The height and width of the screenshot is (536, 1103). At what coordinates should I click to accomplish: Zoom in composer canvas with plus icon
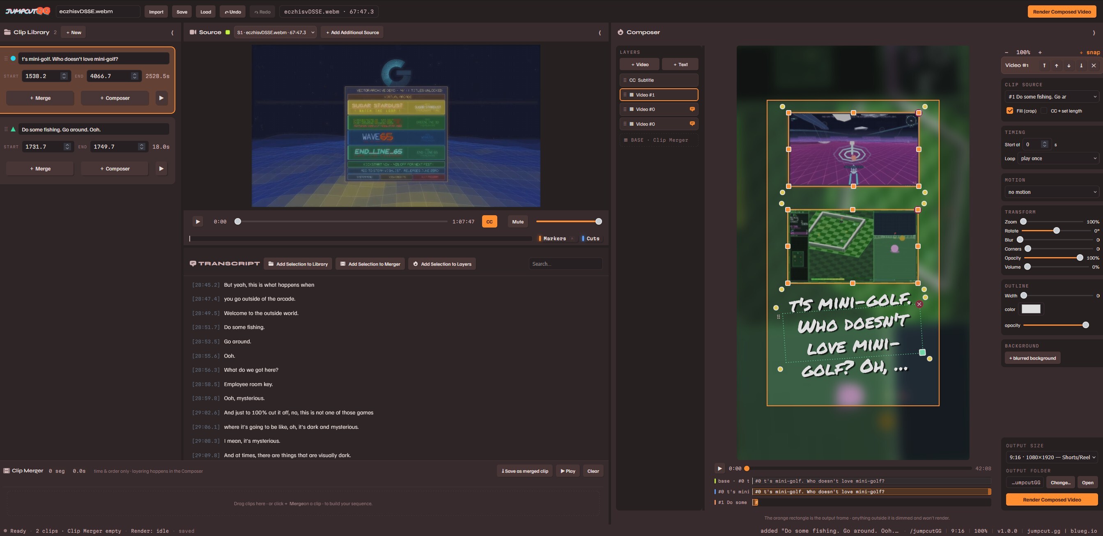1040,52
